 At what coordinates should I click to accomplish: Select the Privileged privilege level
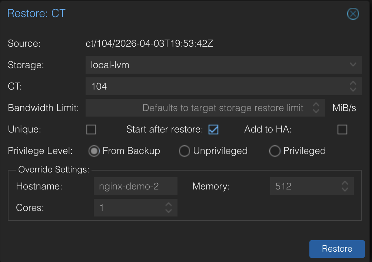pyautogui.click(x=275, y=151)
